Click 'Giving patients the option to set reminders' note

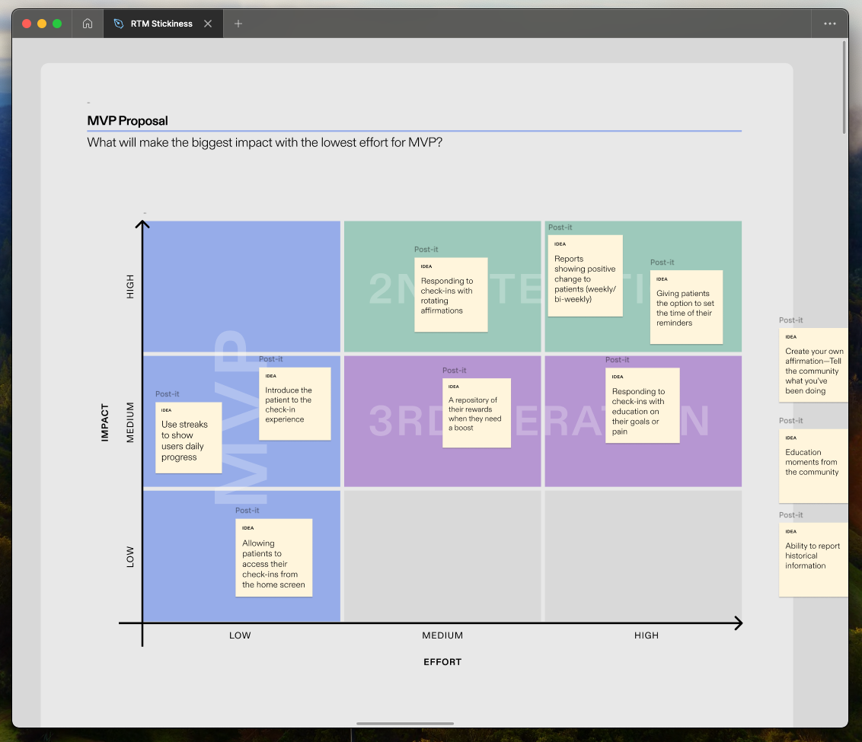click(x=686, y=307)
